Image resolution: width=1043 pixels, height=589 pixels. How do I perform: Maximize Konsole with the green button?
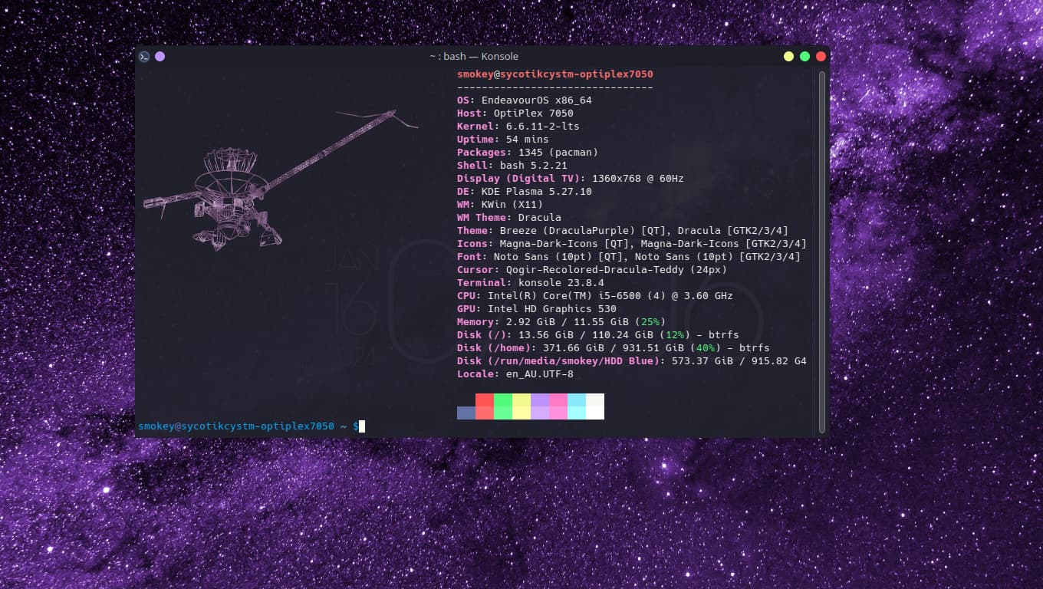tap(804, 56)
